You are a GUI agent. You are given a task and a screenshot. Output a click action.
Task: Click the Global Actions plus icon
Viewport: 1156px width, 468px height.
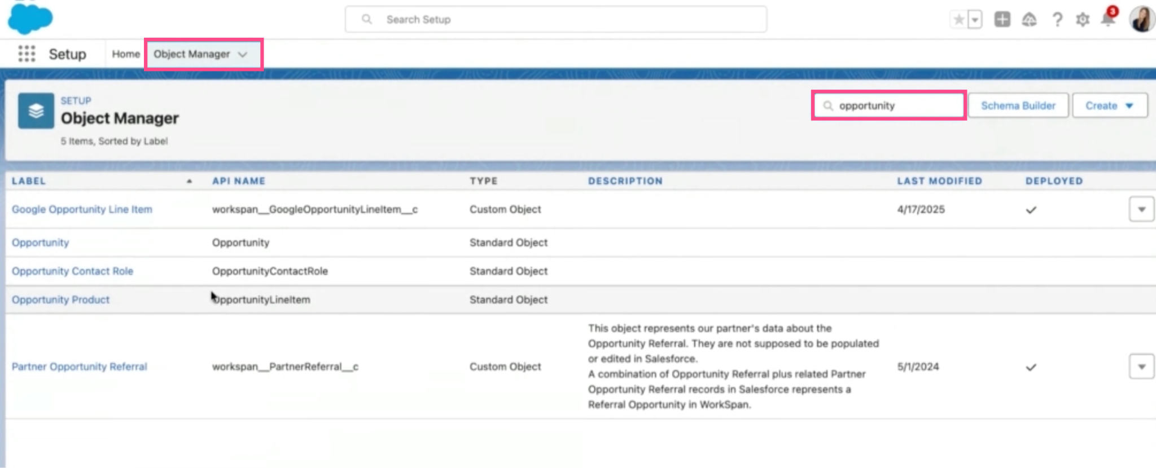(1002, 20)
